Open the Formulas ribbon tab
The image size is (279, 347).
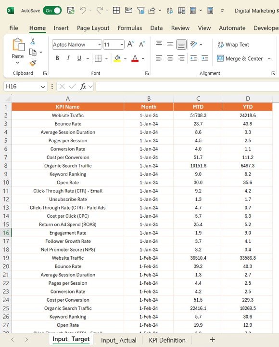tap(130, 28)
